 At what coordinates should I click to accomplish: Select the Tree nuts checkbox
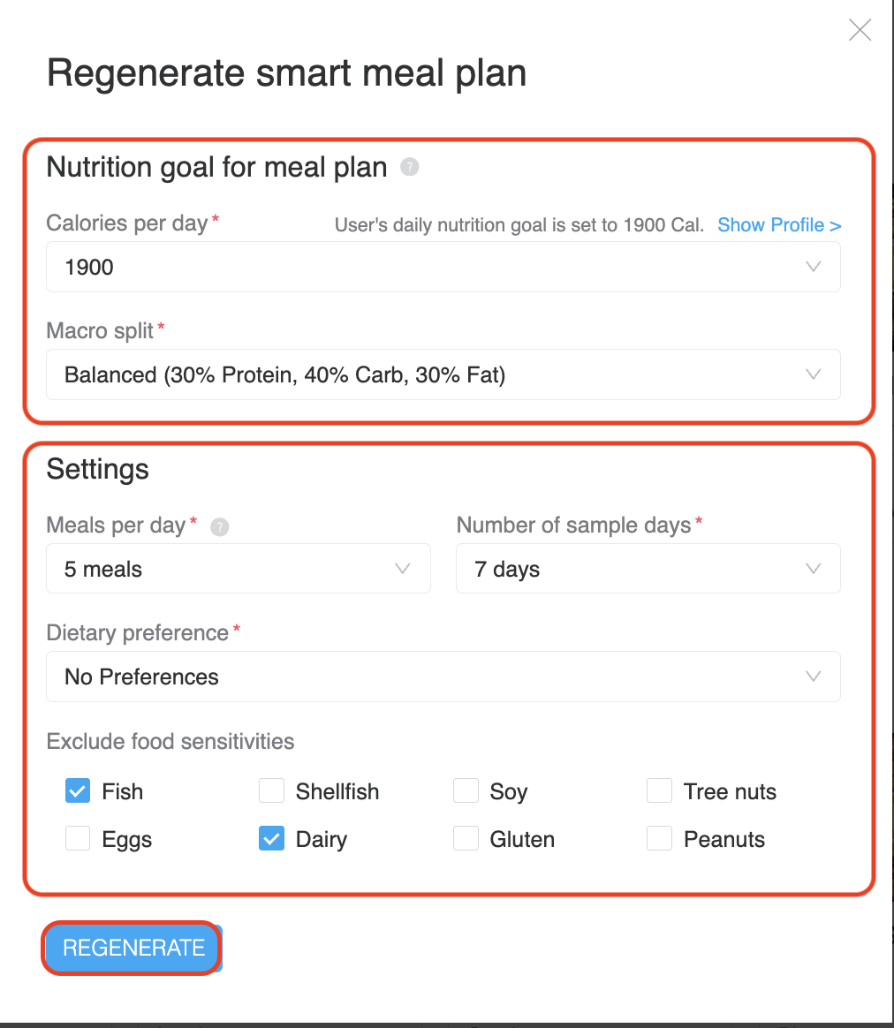pos(659,790)
